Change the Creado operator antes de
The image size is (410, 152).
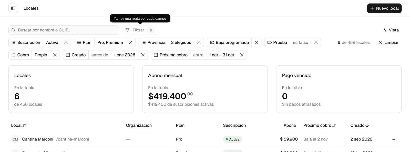(100, 55)
